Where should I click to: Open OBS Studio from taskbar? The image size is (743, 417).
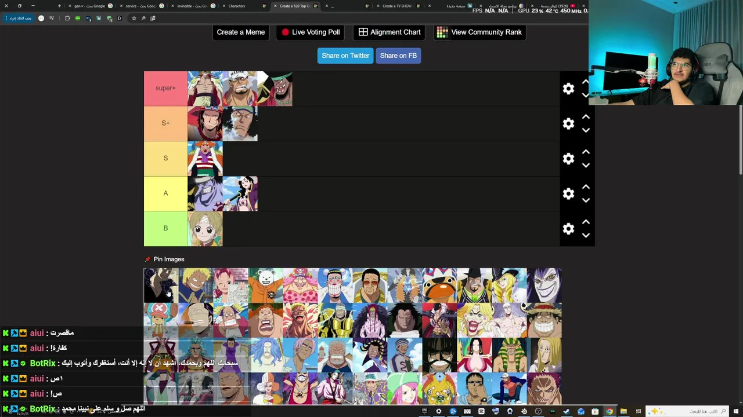(x=538, y=411)
